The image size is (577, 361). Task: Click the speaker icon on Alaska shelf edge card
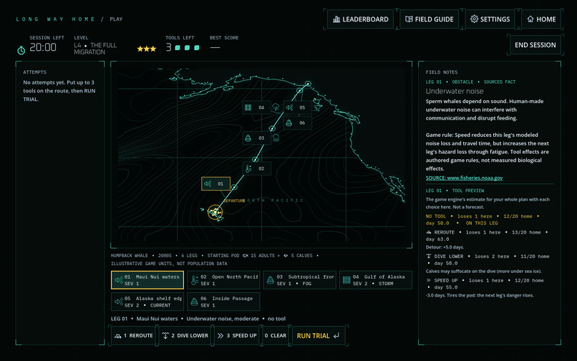[x=119, y=302]
